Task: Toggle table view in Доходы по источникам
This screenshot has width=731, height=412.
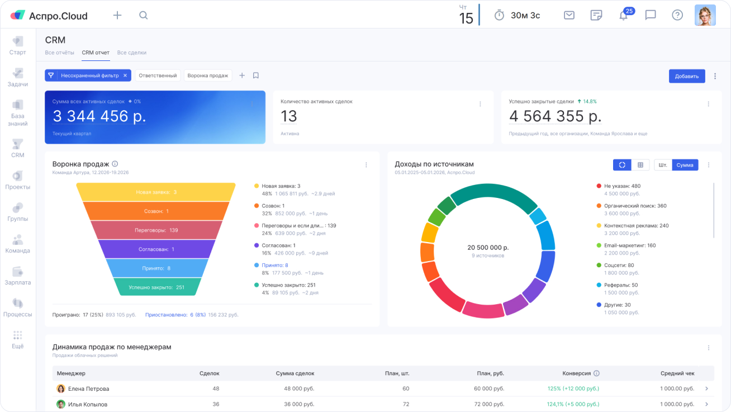Action: 640,165
